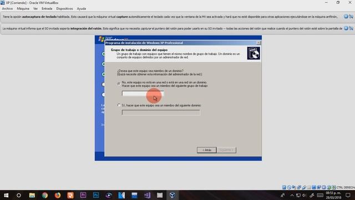
Task: Click the mouse integration indicator in the VirtualBox status bar
Action: pyautogui.click(x=329, y=187)
